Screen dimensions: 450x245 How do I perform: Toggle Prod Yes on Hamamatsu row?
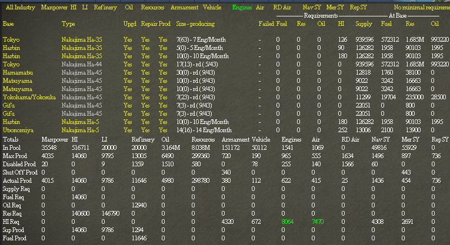pos(163,72)
